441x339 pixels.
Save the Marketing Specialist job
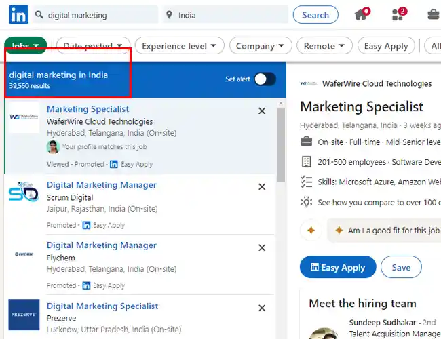[x=401, y=267]
